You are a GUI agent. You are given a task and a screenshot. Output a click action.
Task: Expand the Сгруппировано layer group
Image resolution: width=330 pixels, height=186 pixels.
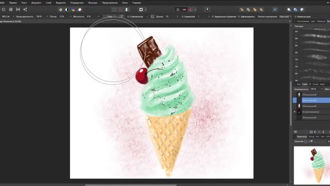point(295,112)
